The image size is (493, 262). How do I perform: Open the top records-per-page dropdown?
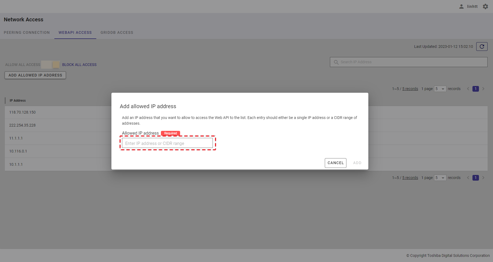click(440, 89)
